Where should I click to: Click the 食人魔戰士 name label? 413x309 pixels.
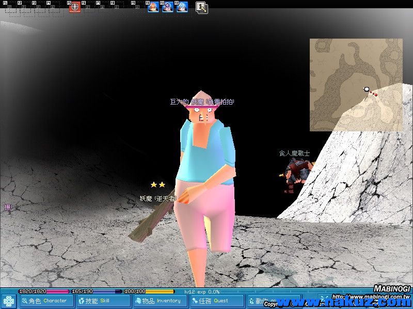[x=294, y=153]
